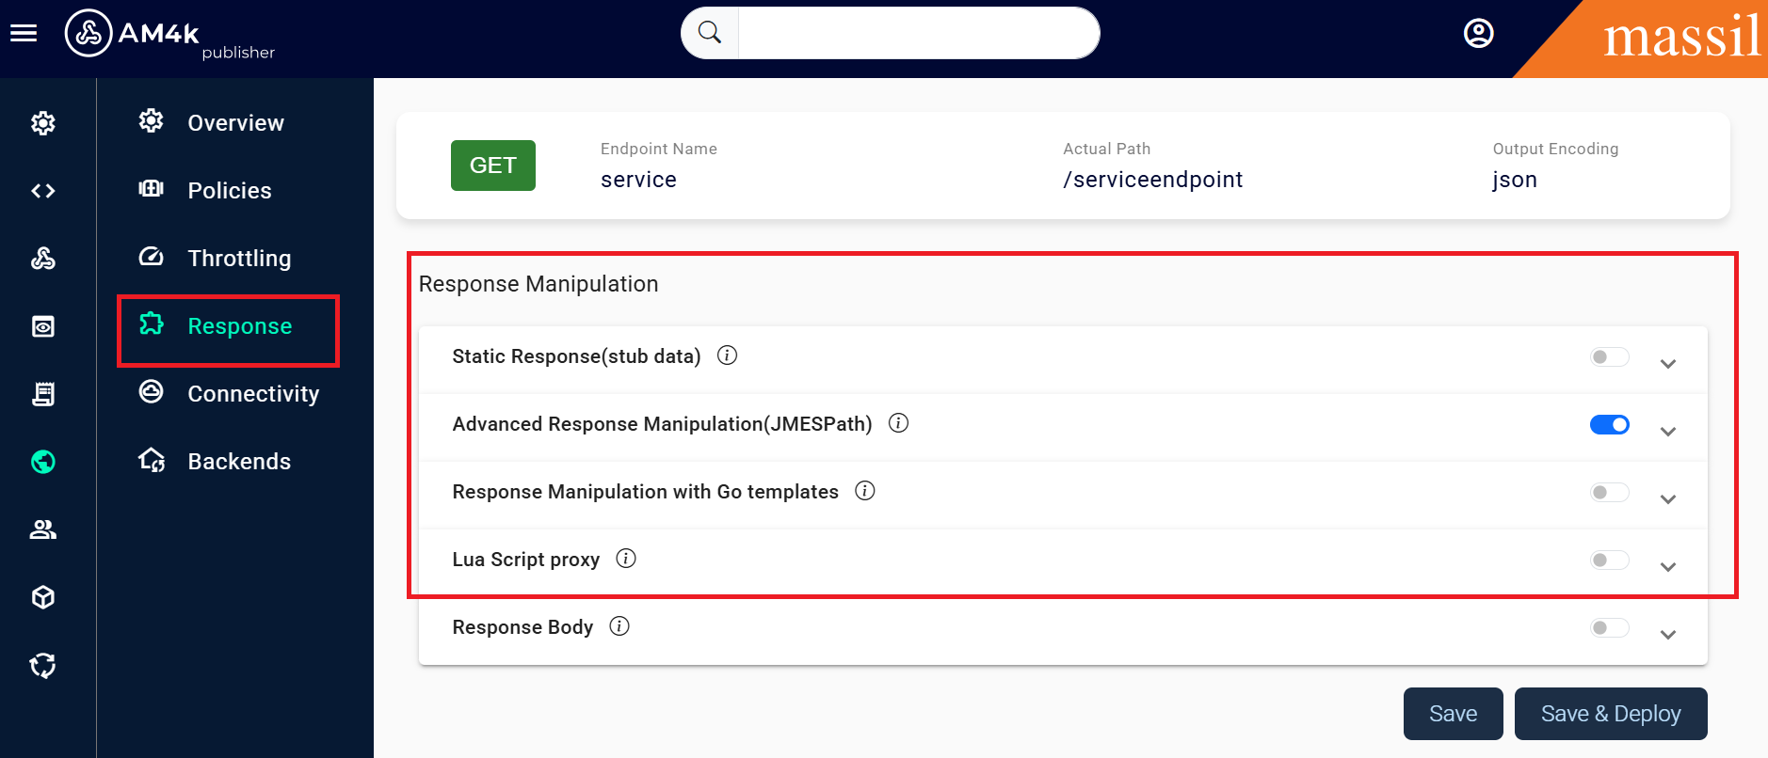Click the cube package icon in sidebar
1768x758 pixels.
(x=43, y=597)
